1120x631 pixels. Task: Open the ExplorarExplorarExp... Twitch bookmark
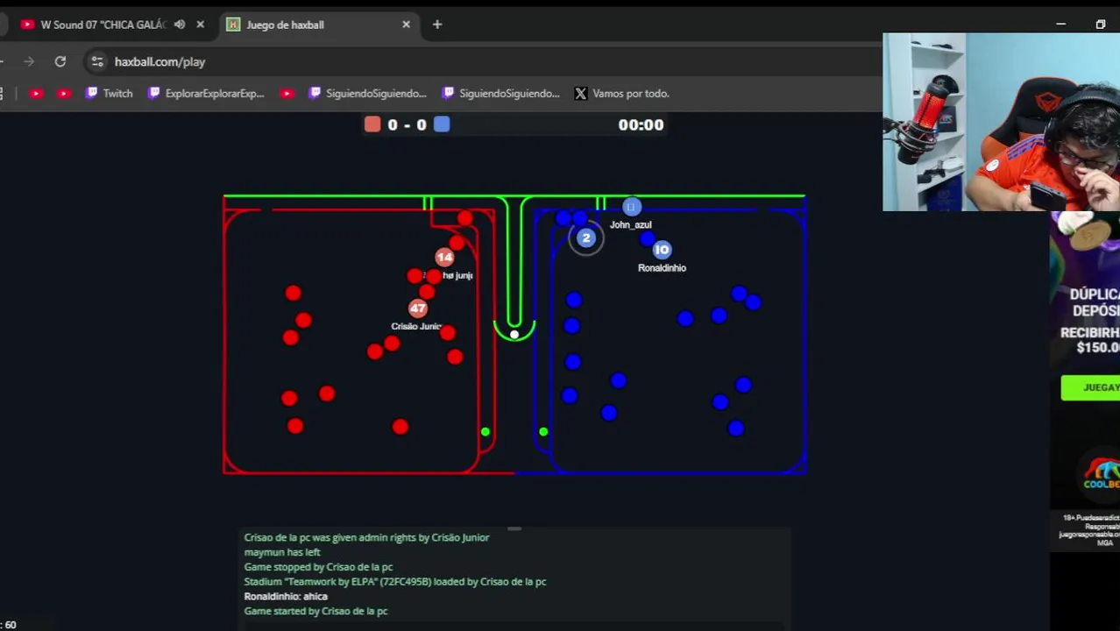(x=206, y=93)
